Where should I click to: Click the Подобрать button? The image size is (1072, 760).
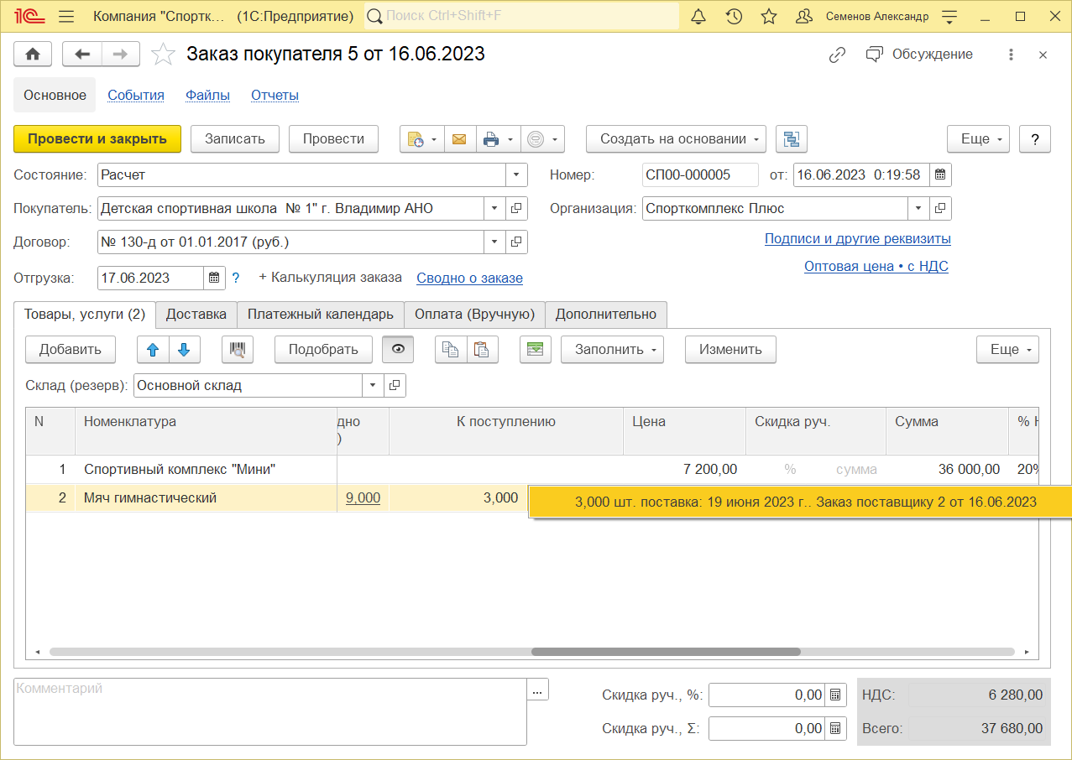click(x=324, y=350)
